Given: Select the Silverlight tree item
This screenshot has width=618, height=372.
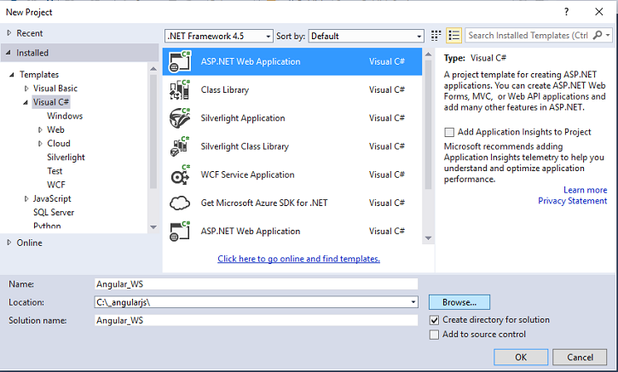Looking at the screenshot, I should tap(66, 157).
